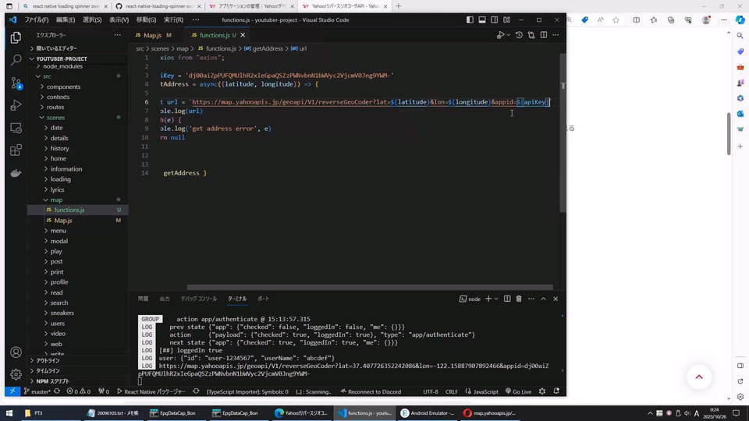Open the Run and Debug view
749x421 pixels.
(x=16, y=104)
